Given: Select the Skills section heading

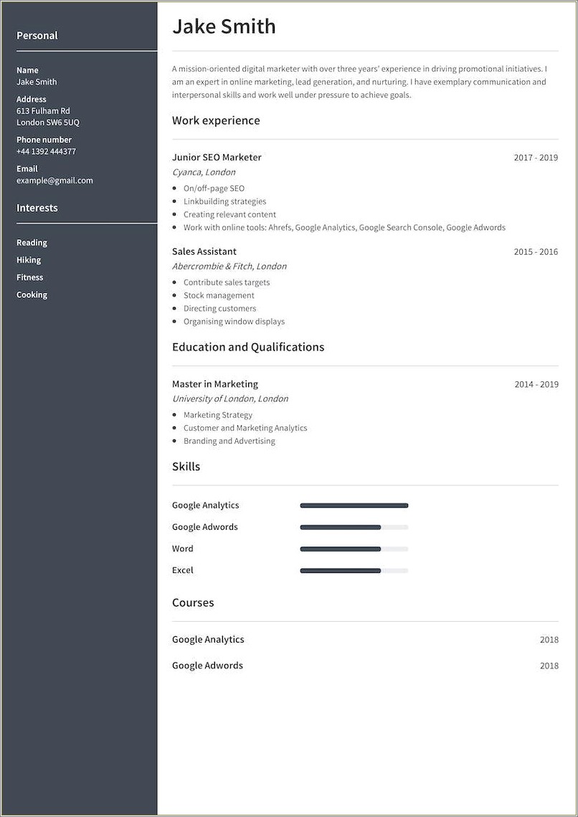Looking at the screenshot, I should pyautogui.click(x=186, y=466).
